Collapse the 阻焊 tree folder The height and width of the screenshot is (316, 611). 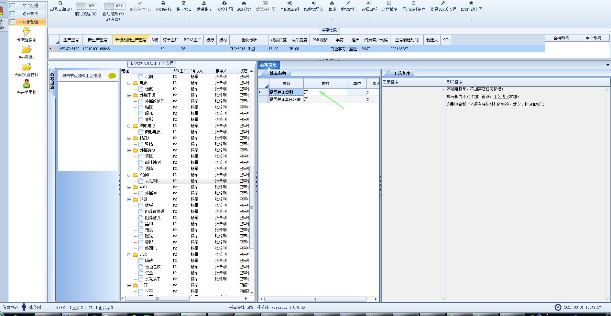(129, 199)
